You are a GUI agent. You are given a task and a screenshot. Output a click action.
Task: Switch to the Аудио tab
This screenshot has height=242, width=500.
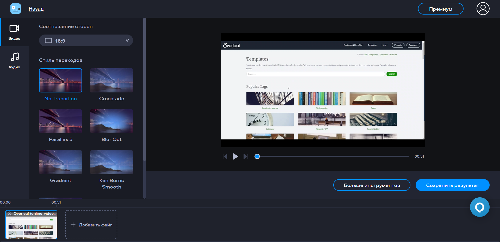(x=14, y=61)
